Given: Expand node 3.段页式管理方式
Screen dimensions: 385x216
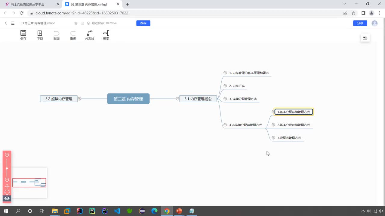Looking at the screenshot, I should (273, 138).
